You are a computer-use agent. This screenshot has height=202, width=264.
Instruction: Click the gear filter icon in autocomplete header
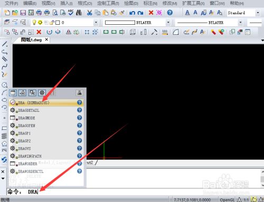click(42, 93)
